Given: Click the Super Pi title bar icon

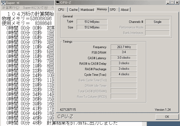Looking at the screenshot, I should (3, 3).
